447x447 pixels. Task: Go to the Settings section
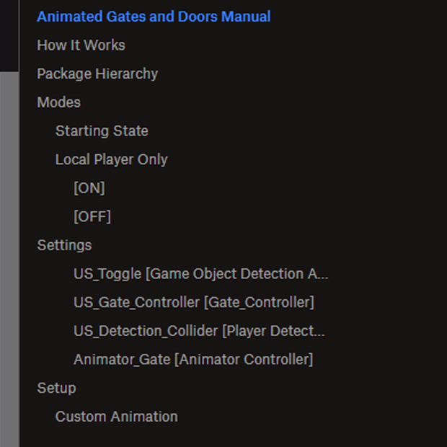(x=64, y=245)
